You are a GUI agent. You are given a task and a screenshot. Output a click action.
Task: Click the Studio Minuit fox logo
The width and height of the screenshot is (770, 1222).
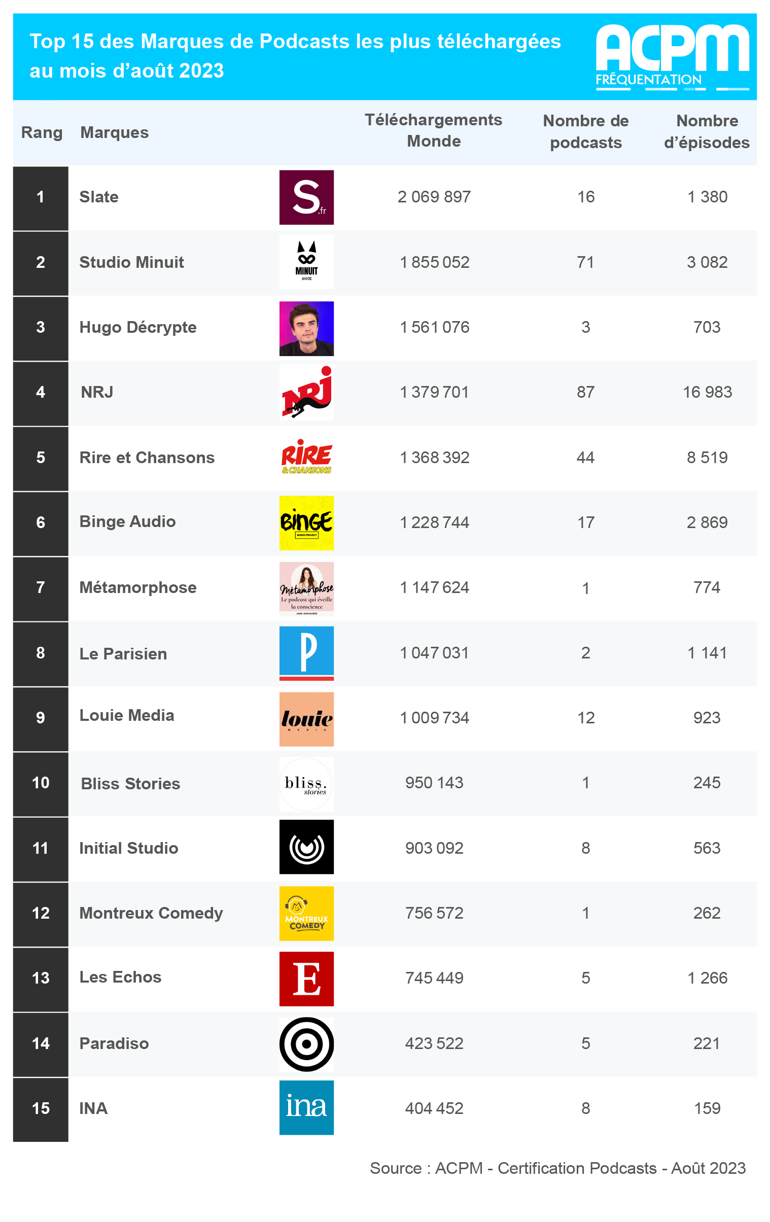[x=306, y=261]
